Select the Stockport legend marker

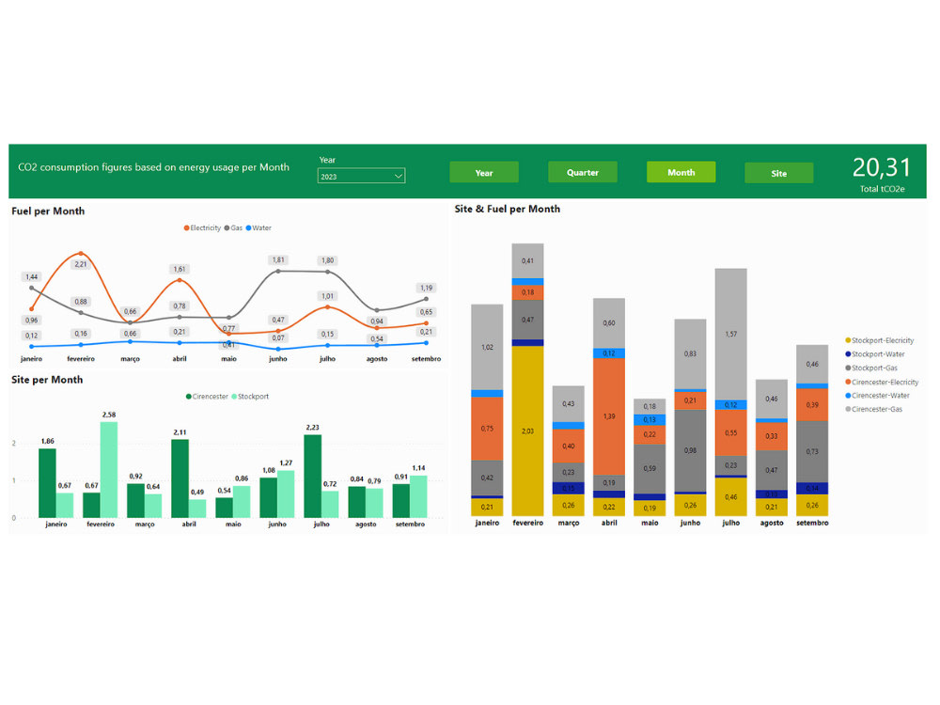[235, 398]
